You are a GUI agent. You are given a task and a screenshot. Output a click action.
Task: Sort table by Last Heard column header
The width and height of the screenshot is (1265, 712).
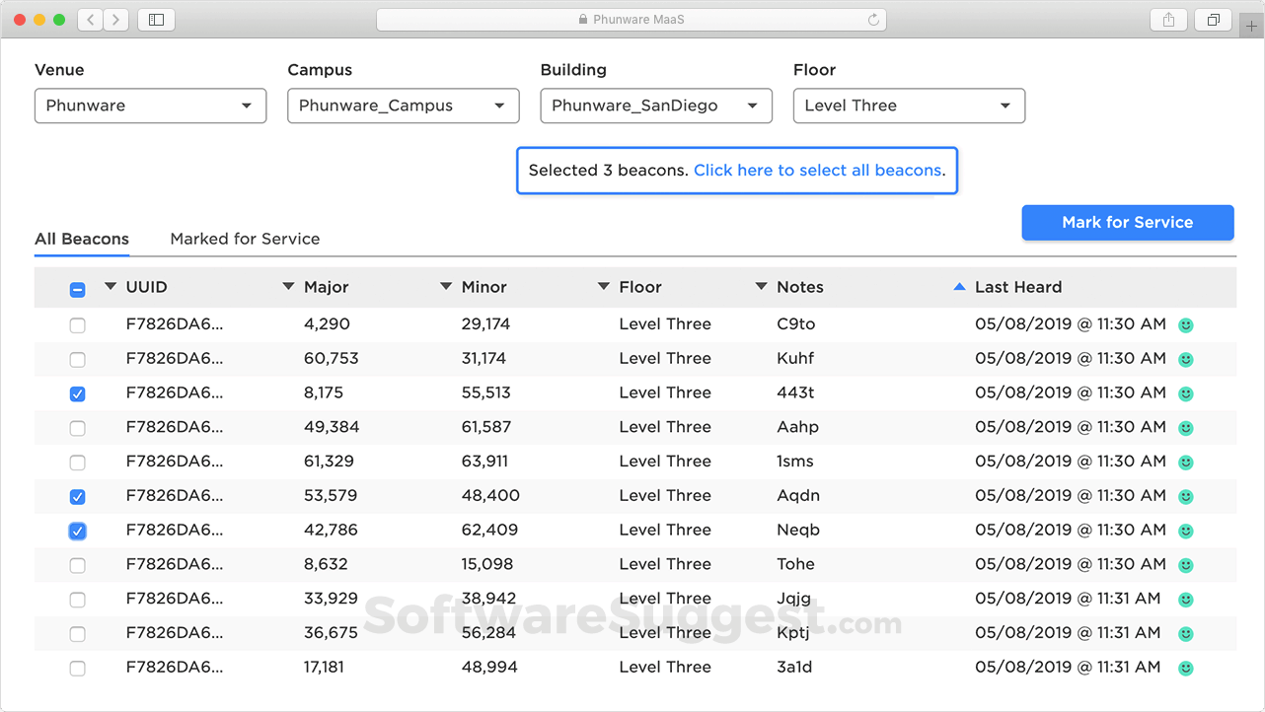click(x=1017, y=287)
